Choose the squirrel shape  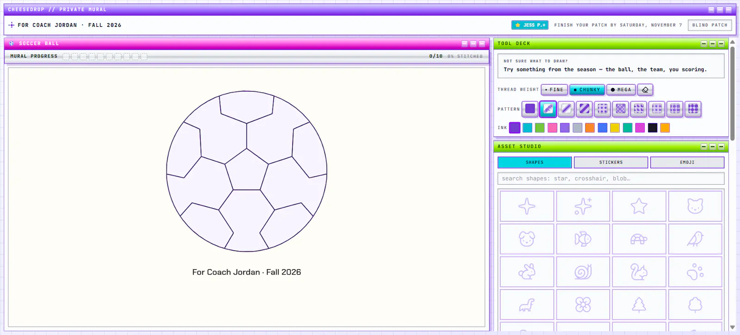point(639,272)
